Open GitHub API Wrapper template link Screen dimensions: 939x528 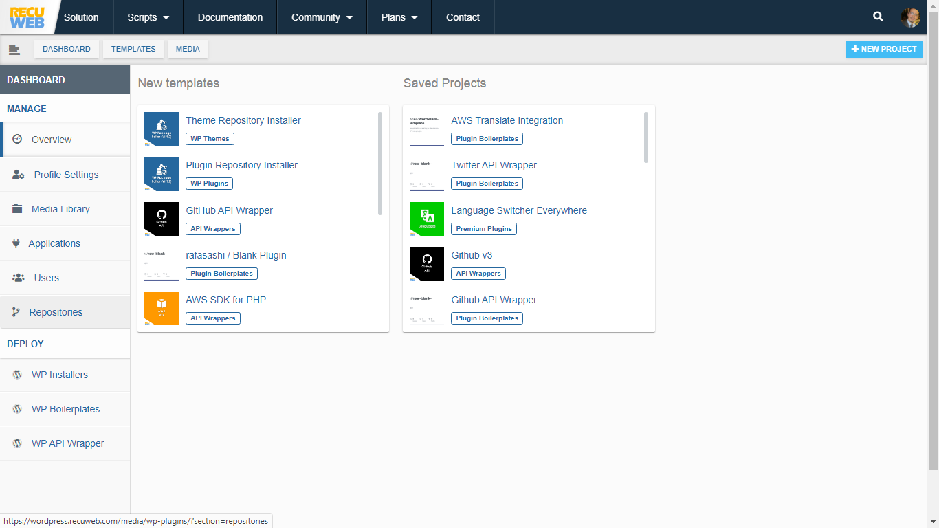tap(230, 210)
